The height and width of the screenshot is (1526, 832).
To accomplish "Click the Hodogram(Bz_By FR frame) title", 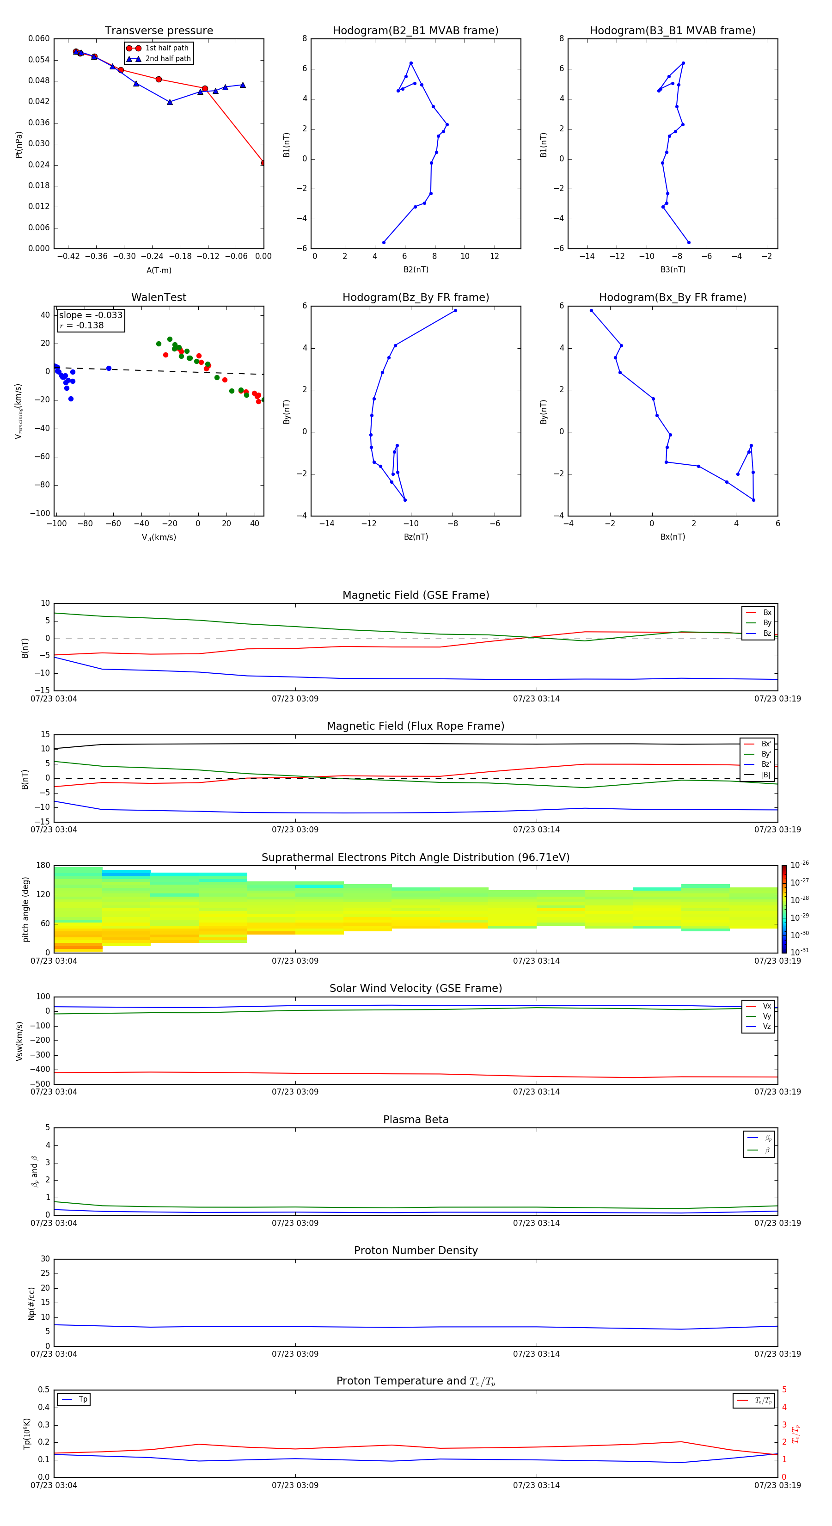I will tap(416, 297).
